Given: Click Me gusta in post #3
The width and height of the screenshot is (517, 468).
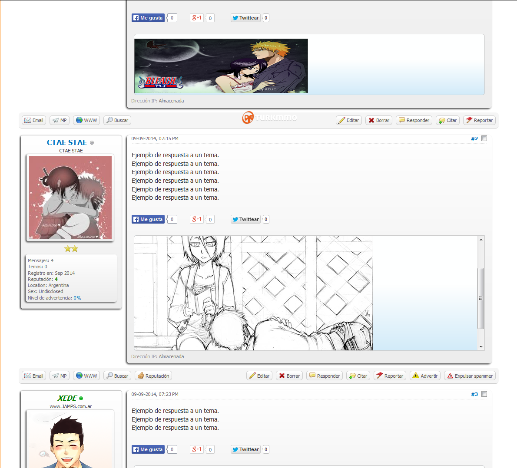Looking at the screenshot, I should point(148,449).
